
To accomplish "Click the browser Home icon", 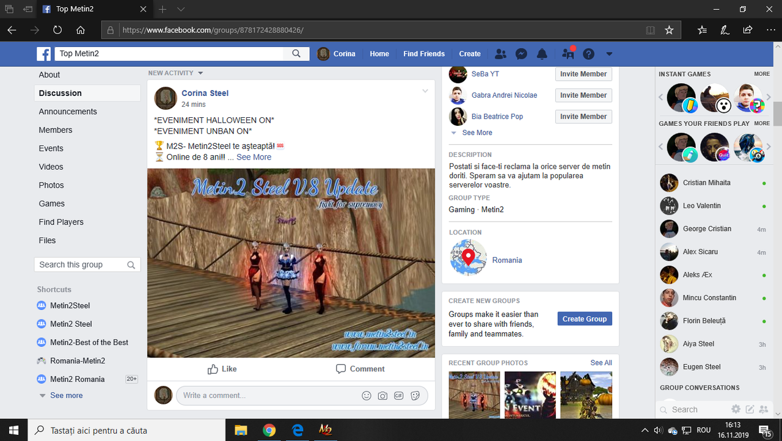I will point(80,29).
